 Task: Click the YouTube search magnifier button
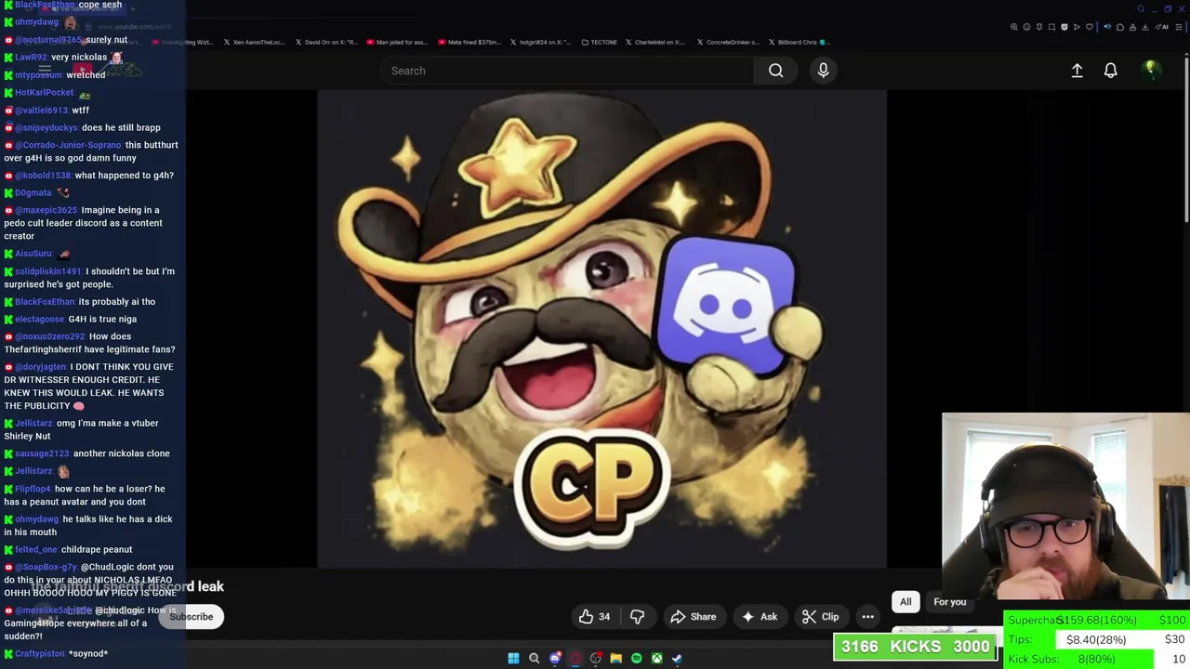(775, 71)
